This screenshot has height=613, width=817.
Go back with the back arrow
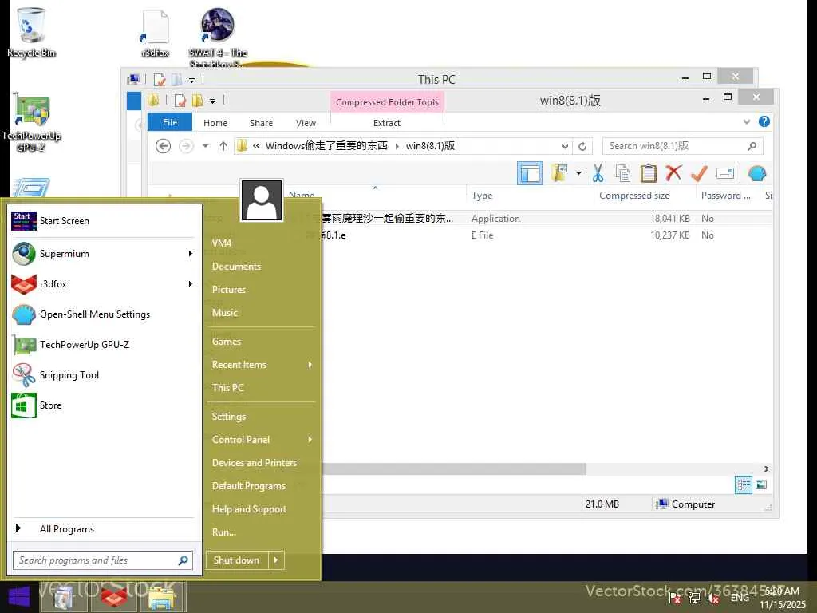163,146
